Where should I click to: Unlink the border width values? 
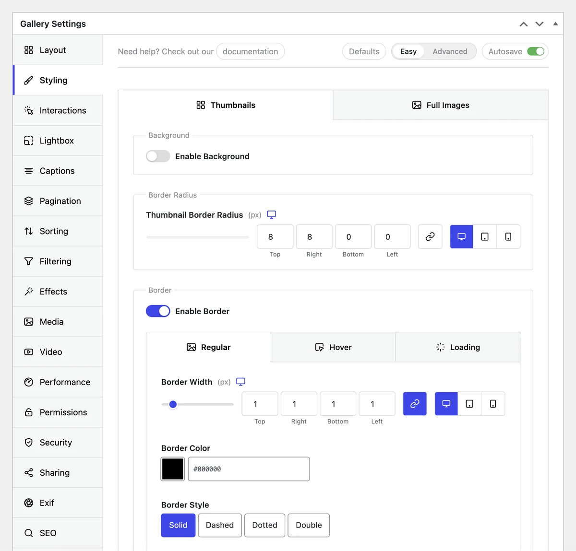(415, 404)
